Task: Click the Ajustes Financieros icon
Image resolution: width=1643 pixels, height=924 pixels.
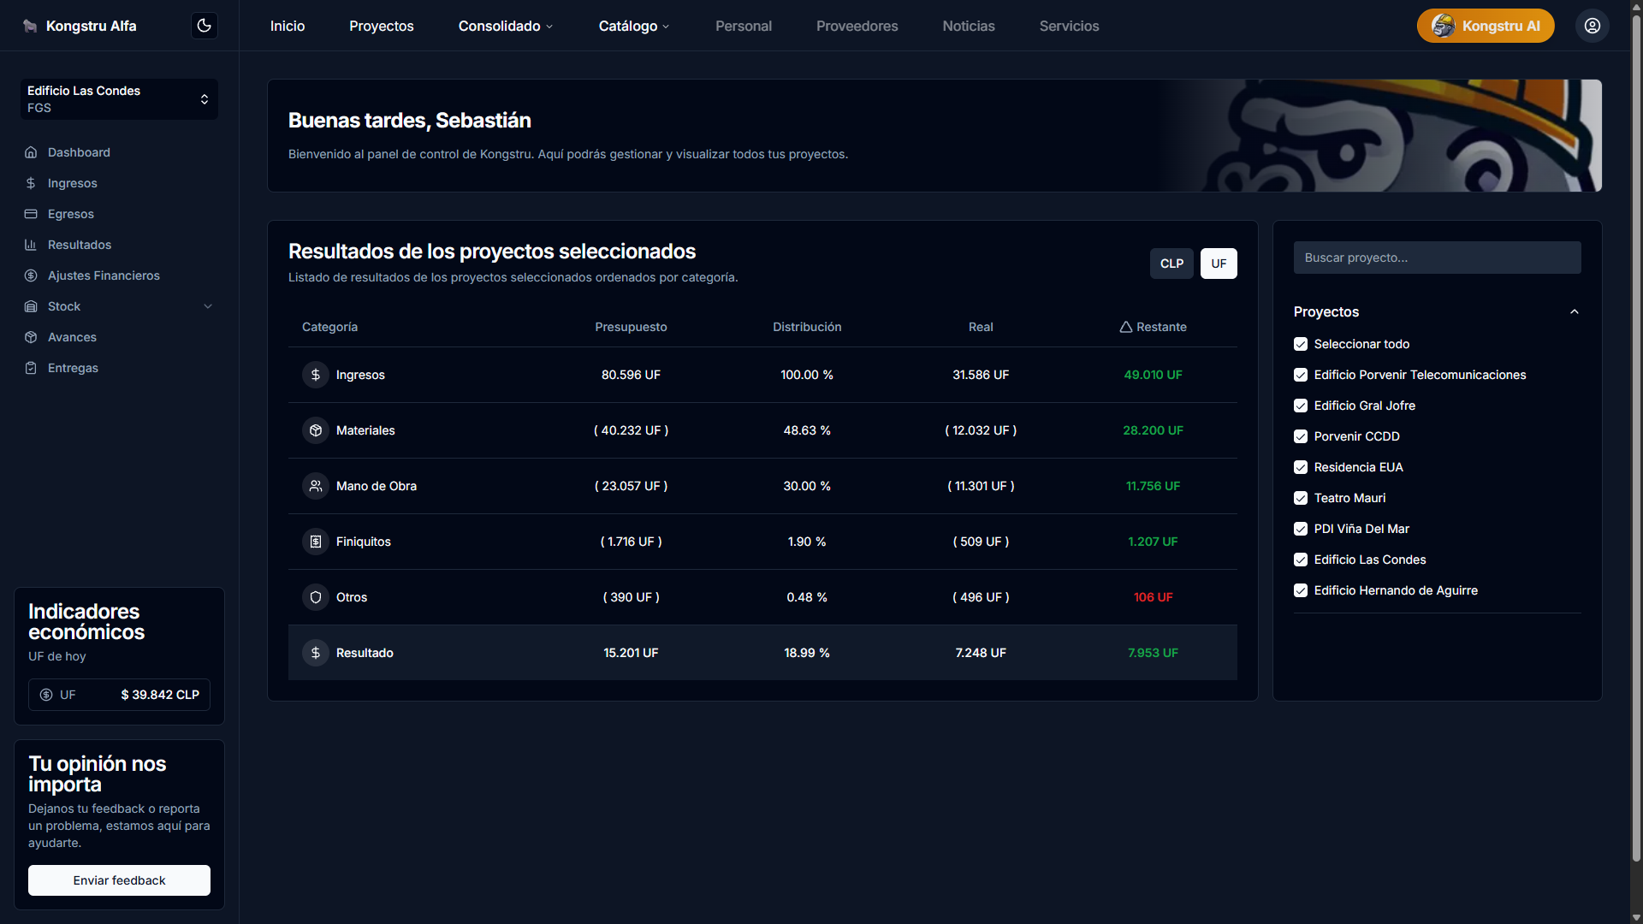Action: coord(31,275)
